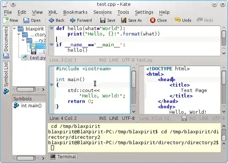Click scroll-down arrow of C++ editor
This screenshot has width=228, height=163.
click(134, 111)
